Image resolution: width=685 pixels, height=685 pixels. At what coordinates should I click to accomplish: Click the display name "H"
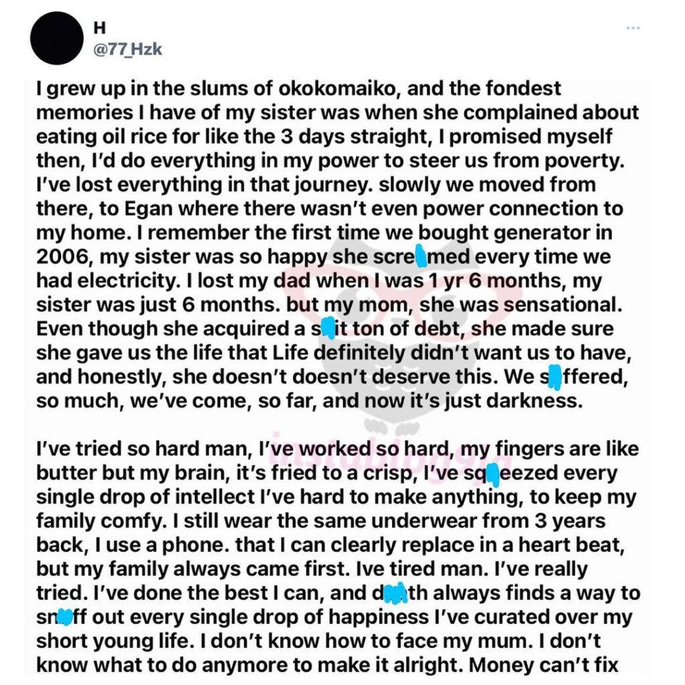pyautogui.click(x=97, y=28)
